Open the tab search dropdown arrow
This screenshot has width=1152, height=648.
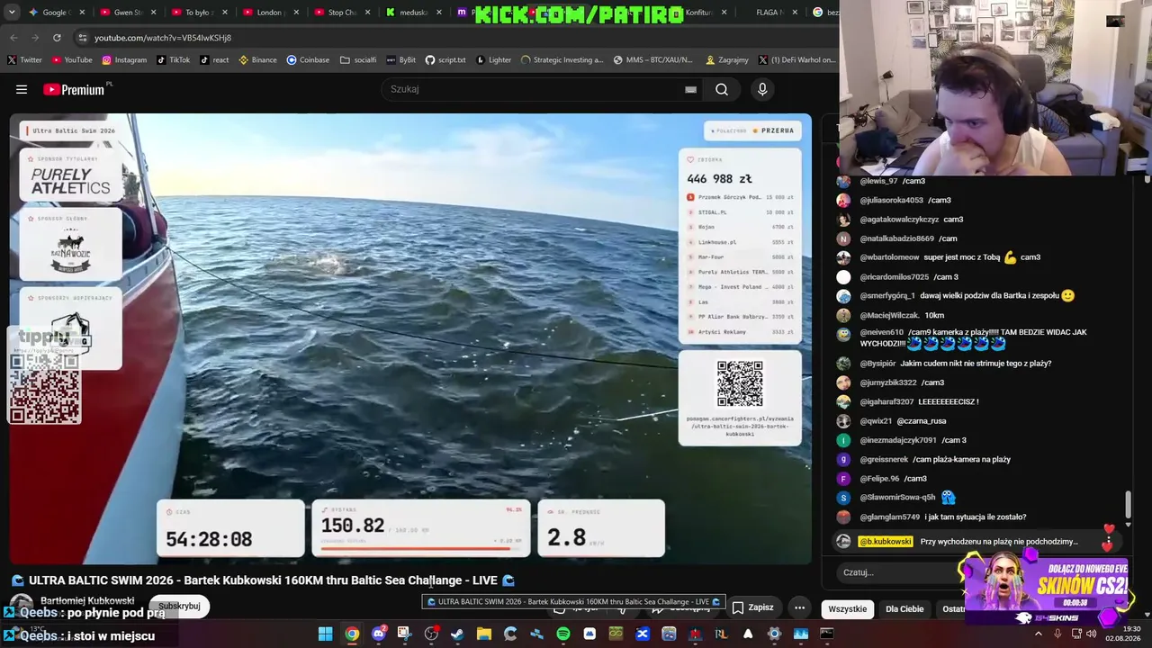[13, 13]
